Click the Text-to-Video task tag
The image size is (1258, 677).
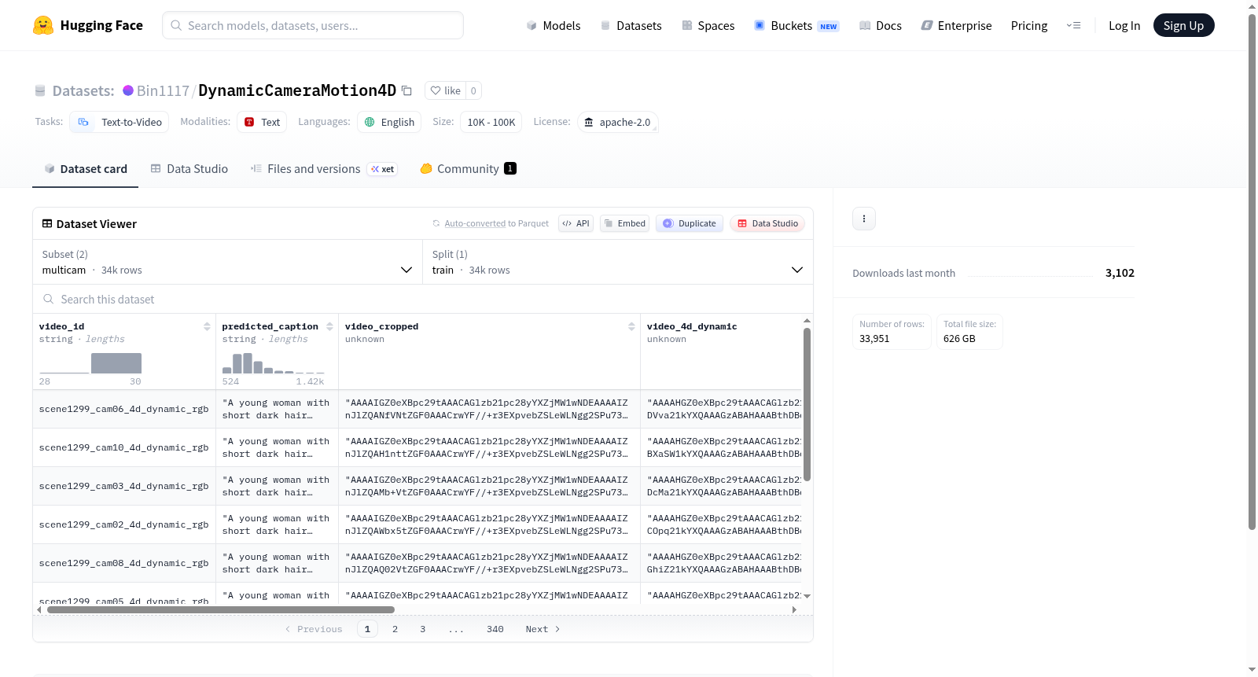point(120,122)
